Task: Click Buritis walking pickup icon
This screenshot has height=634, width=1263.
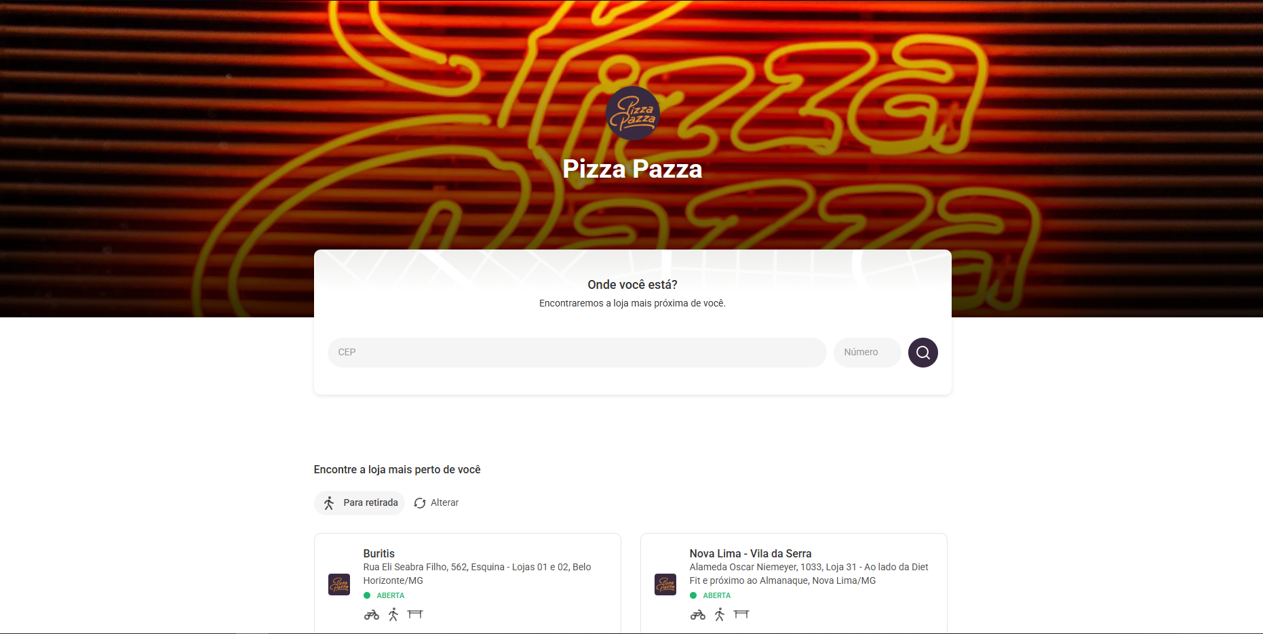Action: click(393, 614)
